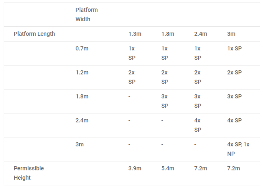
Task: Click the 3m width row label
Action: tap(80, 144)
